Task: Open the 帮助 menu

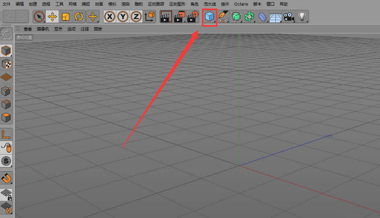Action: tap(283, 4)
